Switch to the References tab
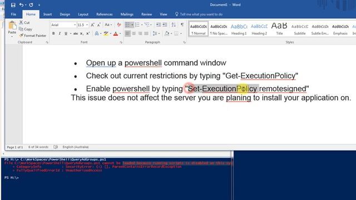 pos(105,14)
